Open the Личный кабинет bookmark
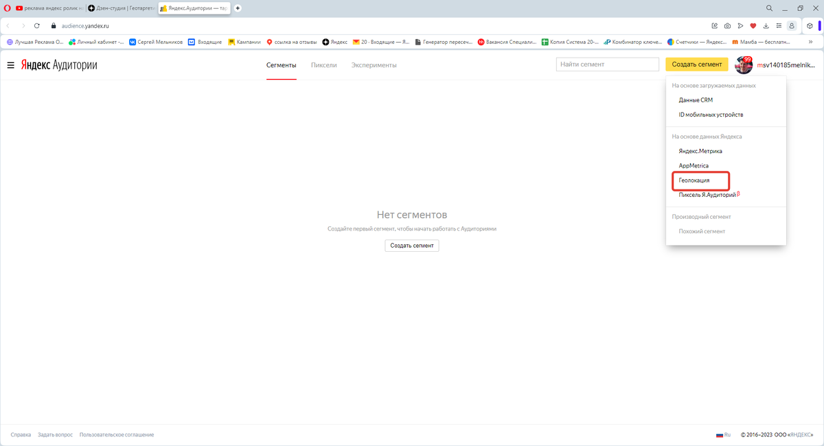This screenshot has height=446, width=824. [97, 42]
